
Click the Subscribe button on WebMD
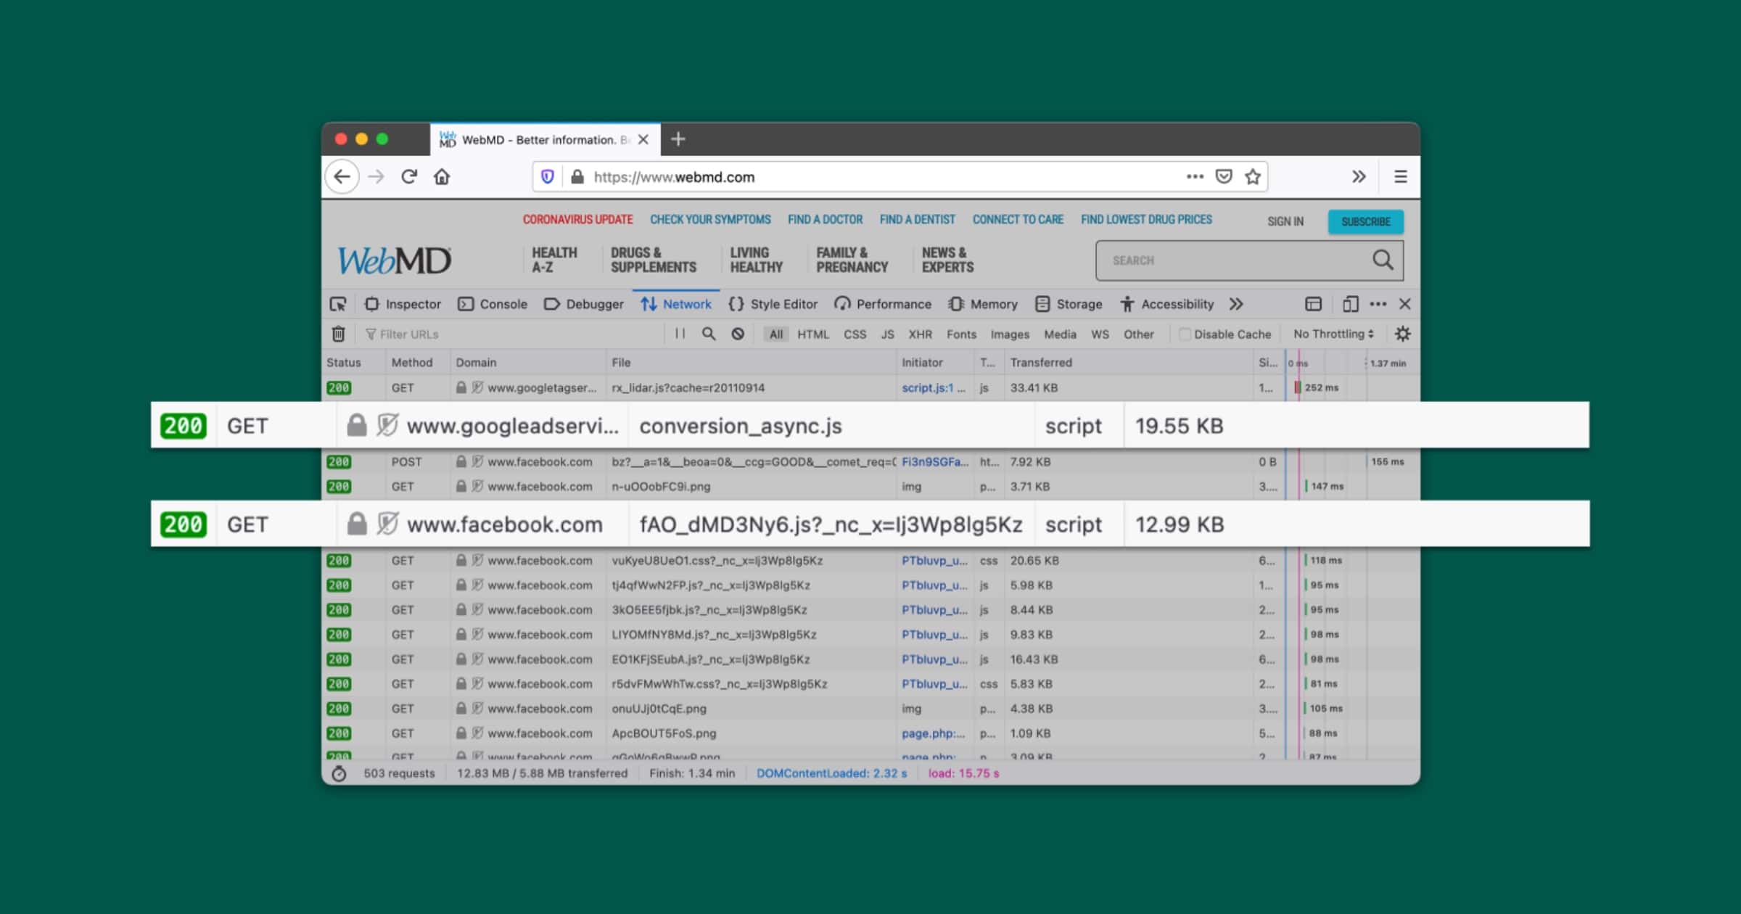pos(1365,222)
